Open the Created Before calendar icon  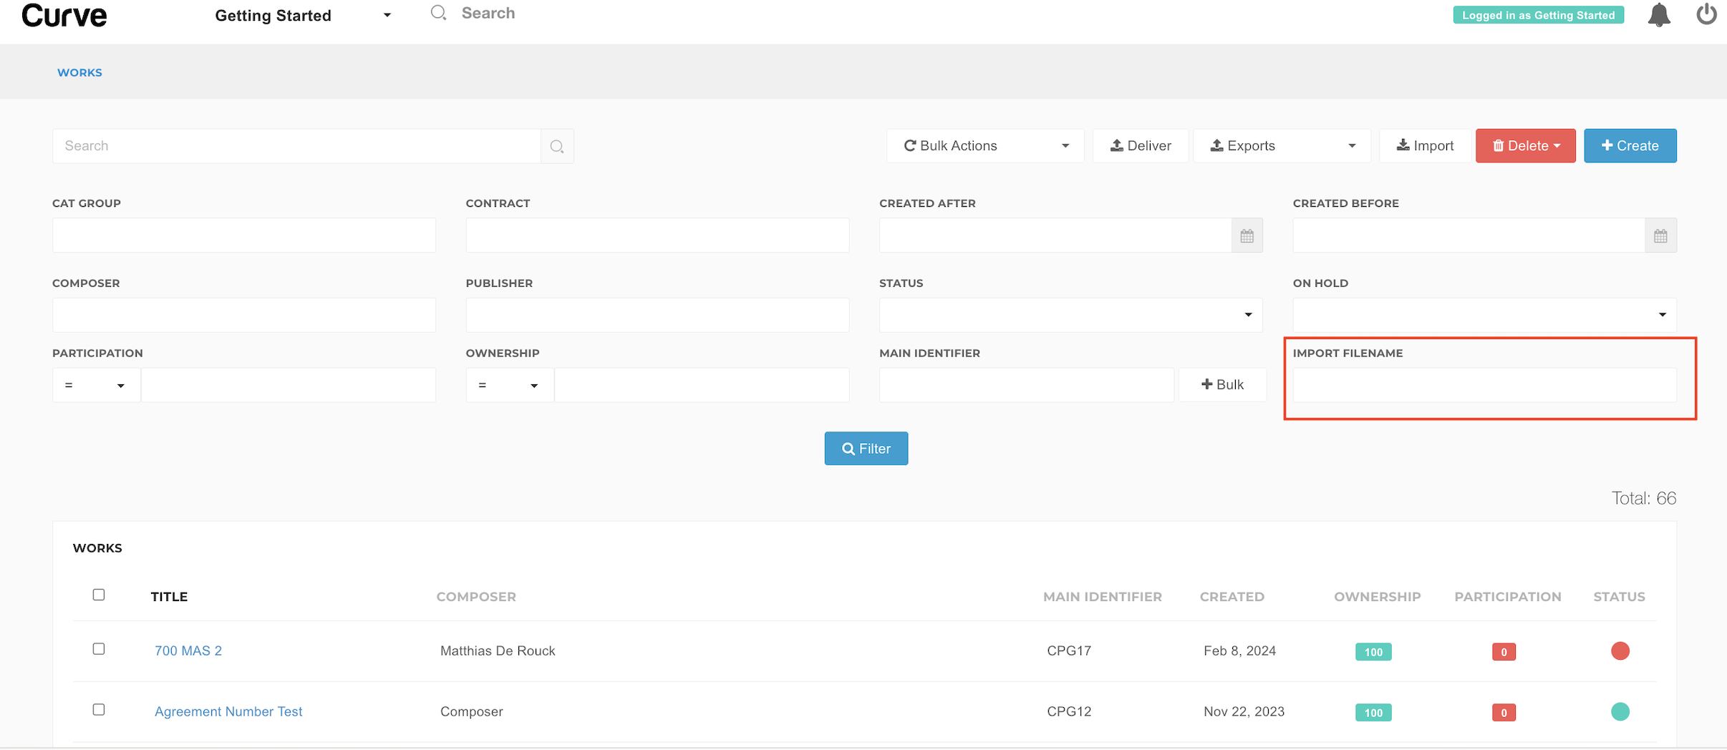[x=1660, y=235]
